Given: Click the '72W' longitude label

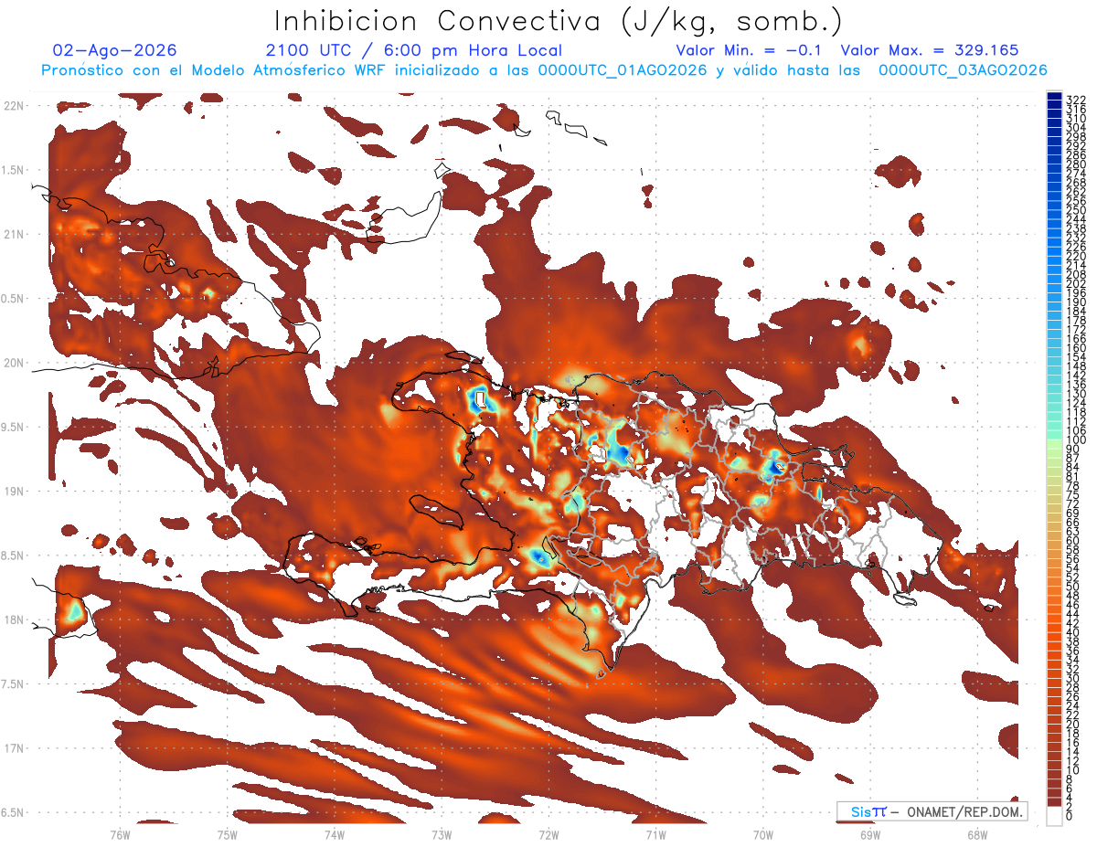Looking at the screenshot, I should [548, 834].
